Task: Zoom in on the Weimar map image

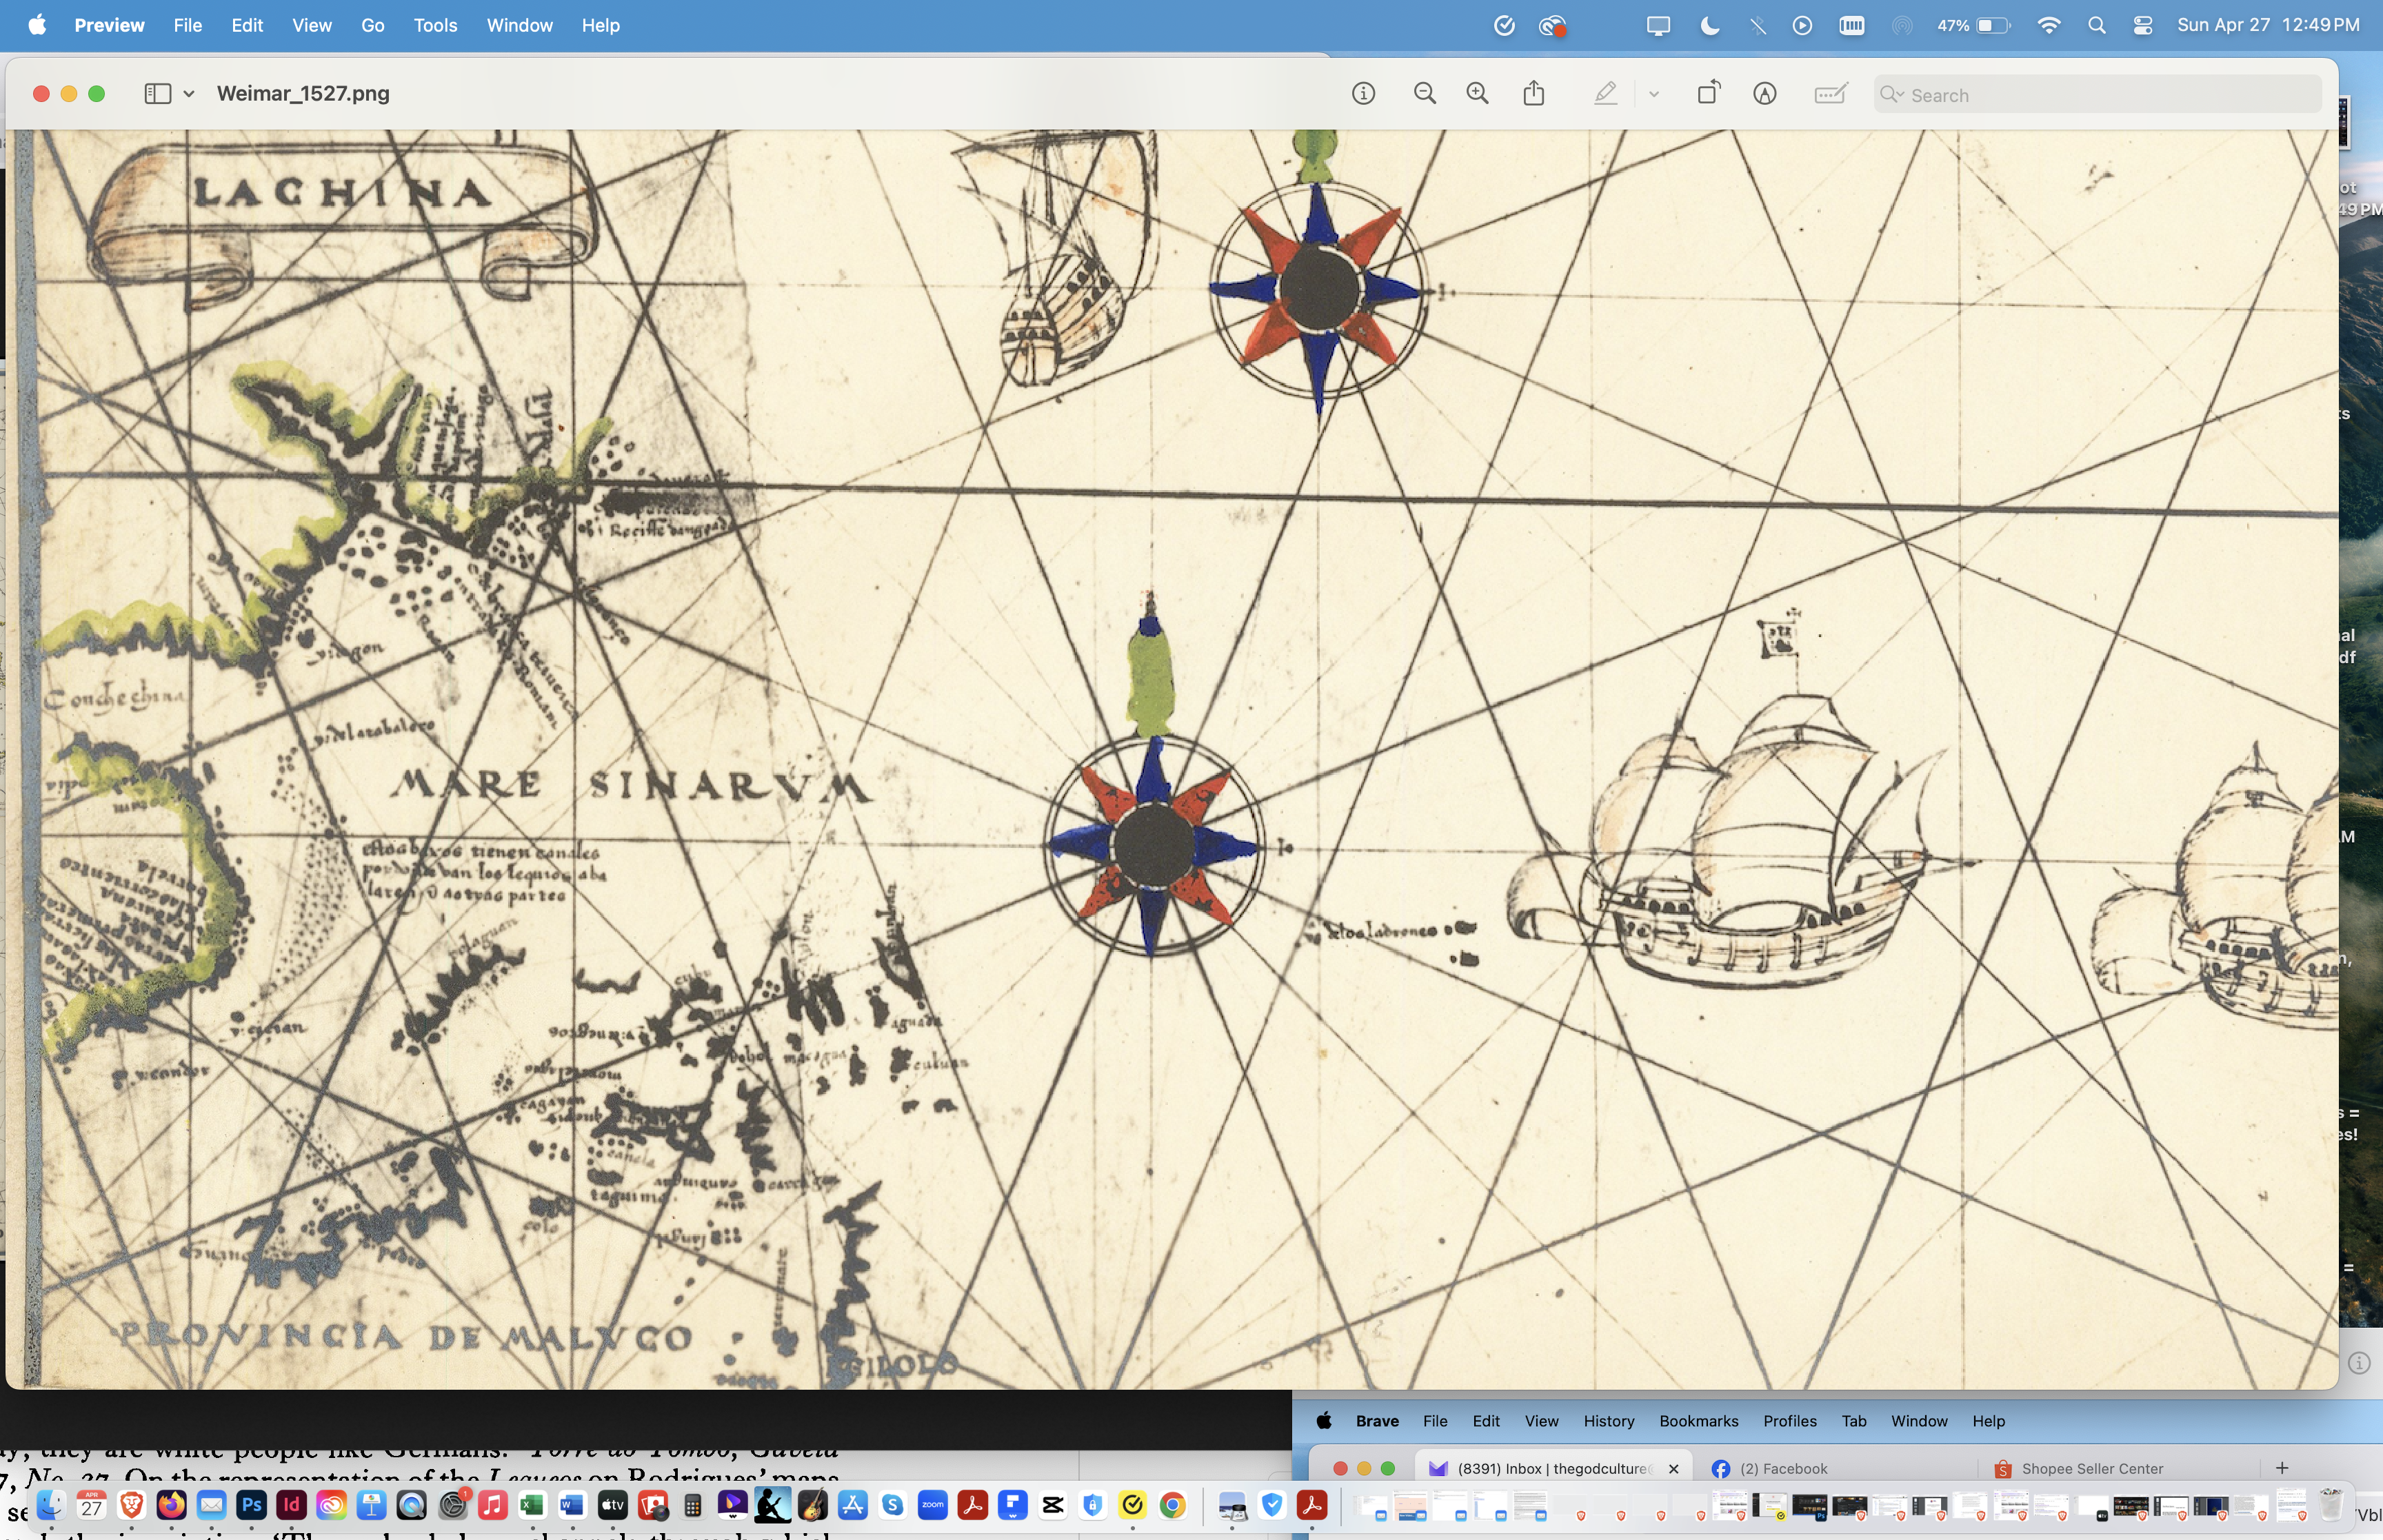Action: [1477, 94]
